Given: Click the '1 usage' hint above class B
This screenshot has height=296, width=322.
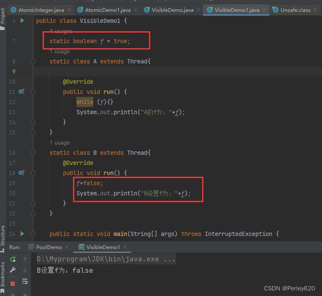Looking at the screenshot, I should (x=59, y=143).
